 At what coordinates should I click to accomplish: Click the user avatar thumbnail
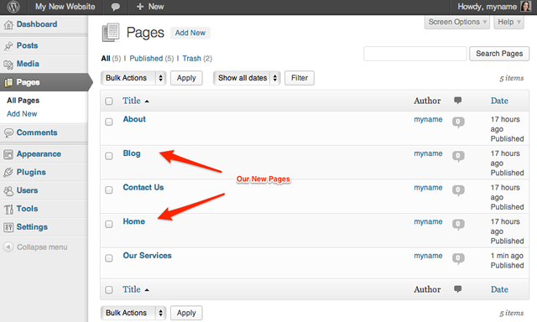coord(526,6)
